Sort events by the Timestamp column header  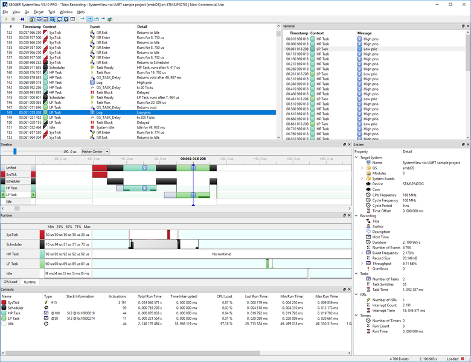point(31,27)
